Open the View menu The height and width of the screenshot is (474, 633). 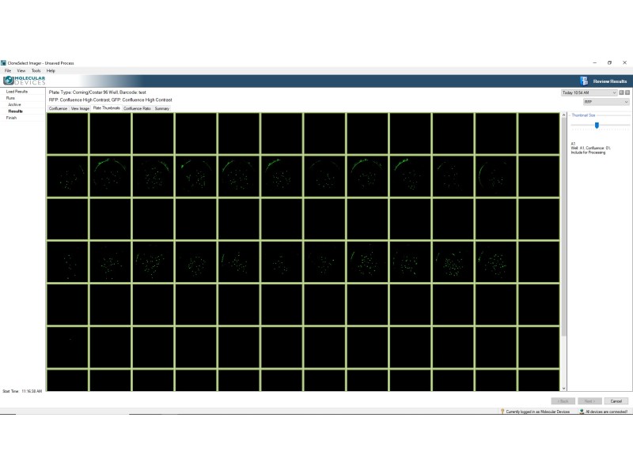(21, 70)
